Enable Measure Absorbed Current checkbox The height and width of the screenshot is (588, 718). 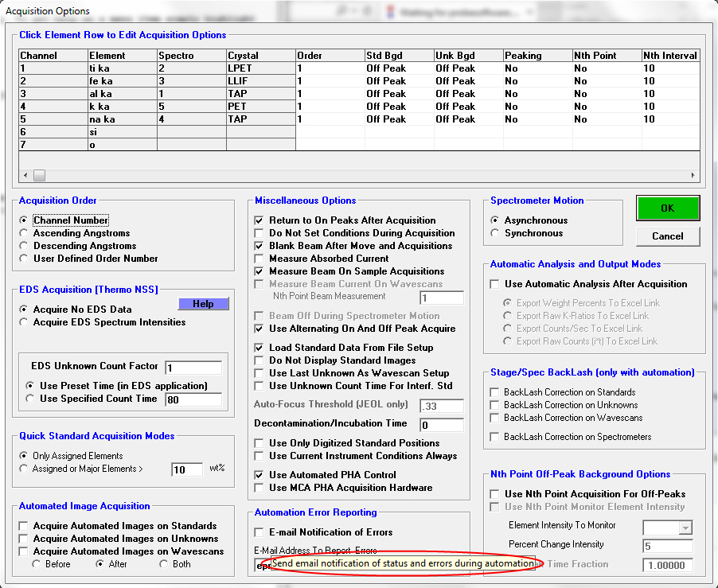pyautogui.click(x=259, y=259)
